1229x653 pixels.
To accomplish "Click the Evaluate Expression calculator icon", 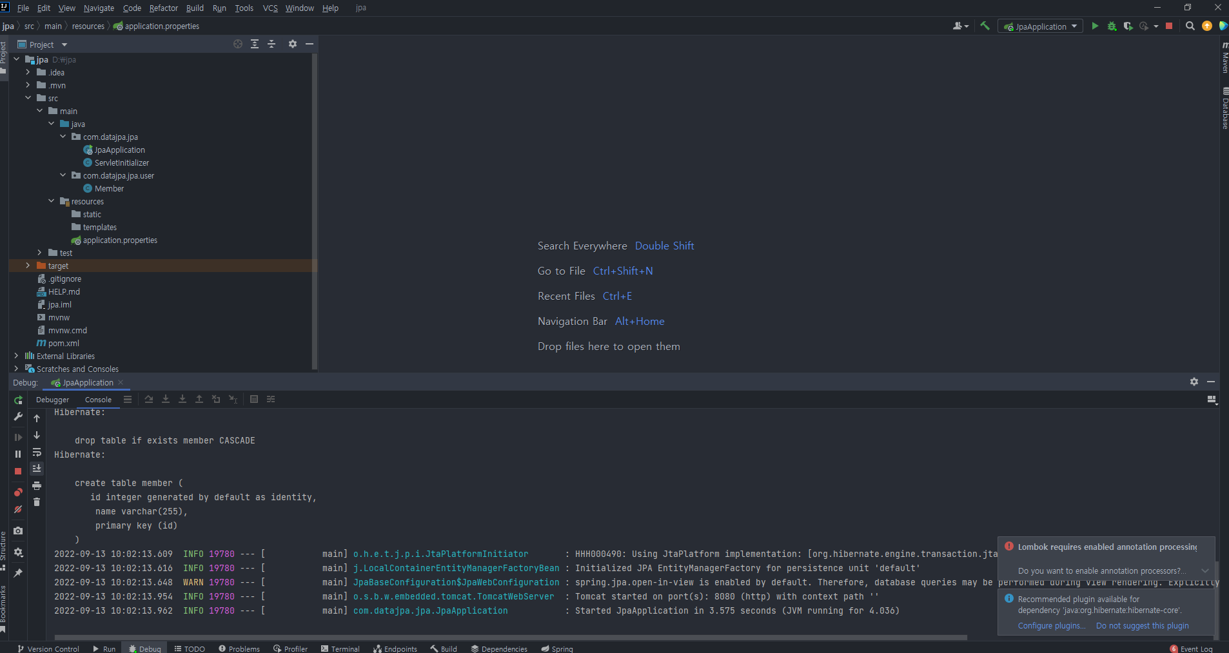I will (x=254, y=399).
